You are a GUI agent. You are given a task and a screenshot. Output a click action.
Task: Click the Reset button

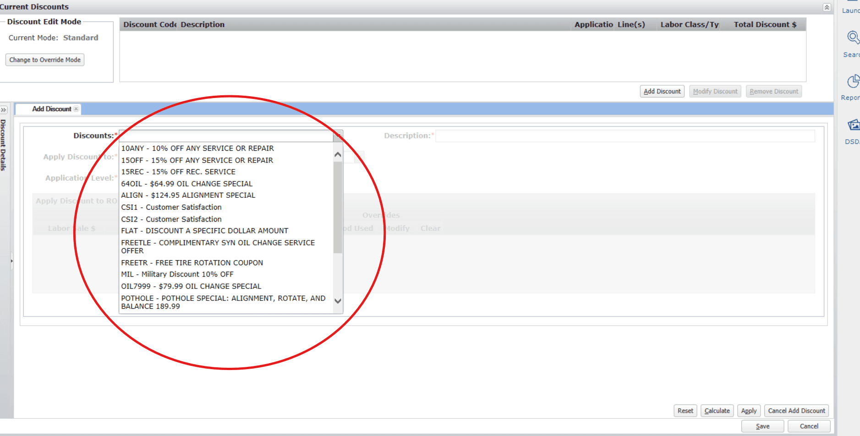(685, 411)
